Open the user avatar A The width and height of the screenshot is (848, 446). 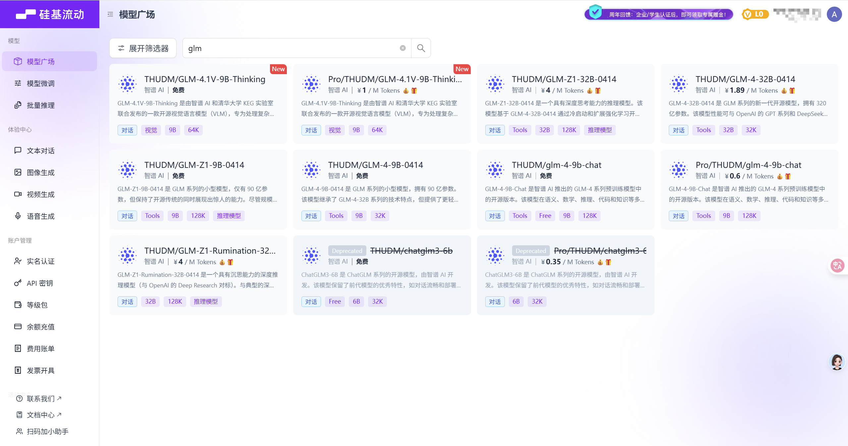click(x=834, y=14)
